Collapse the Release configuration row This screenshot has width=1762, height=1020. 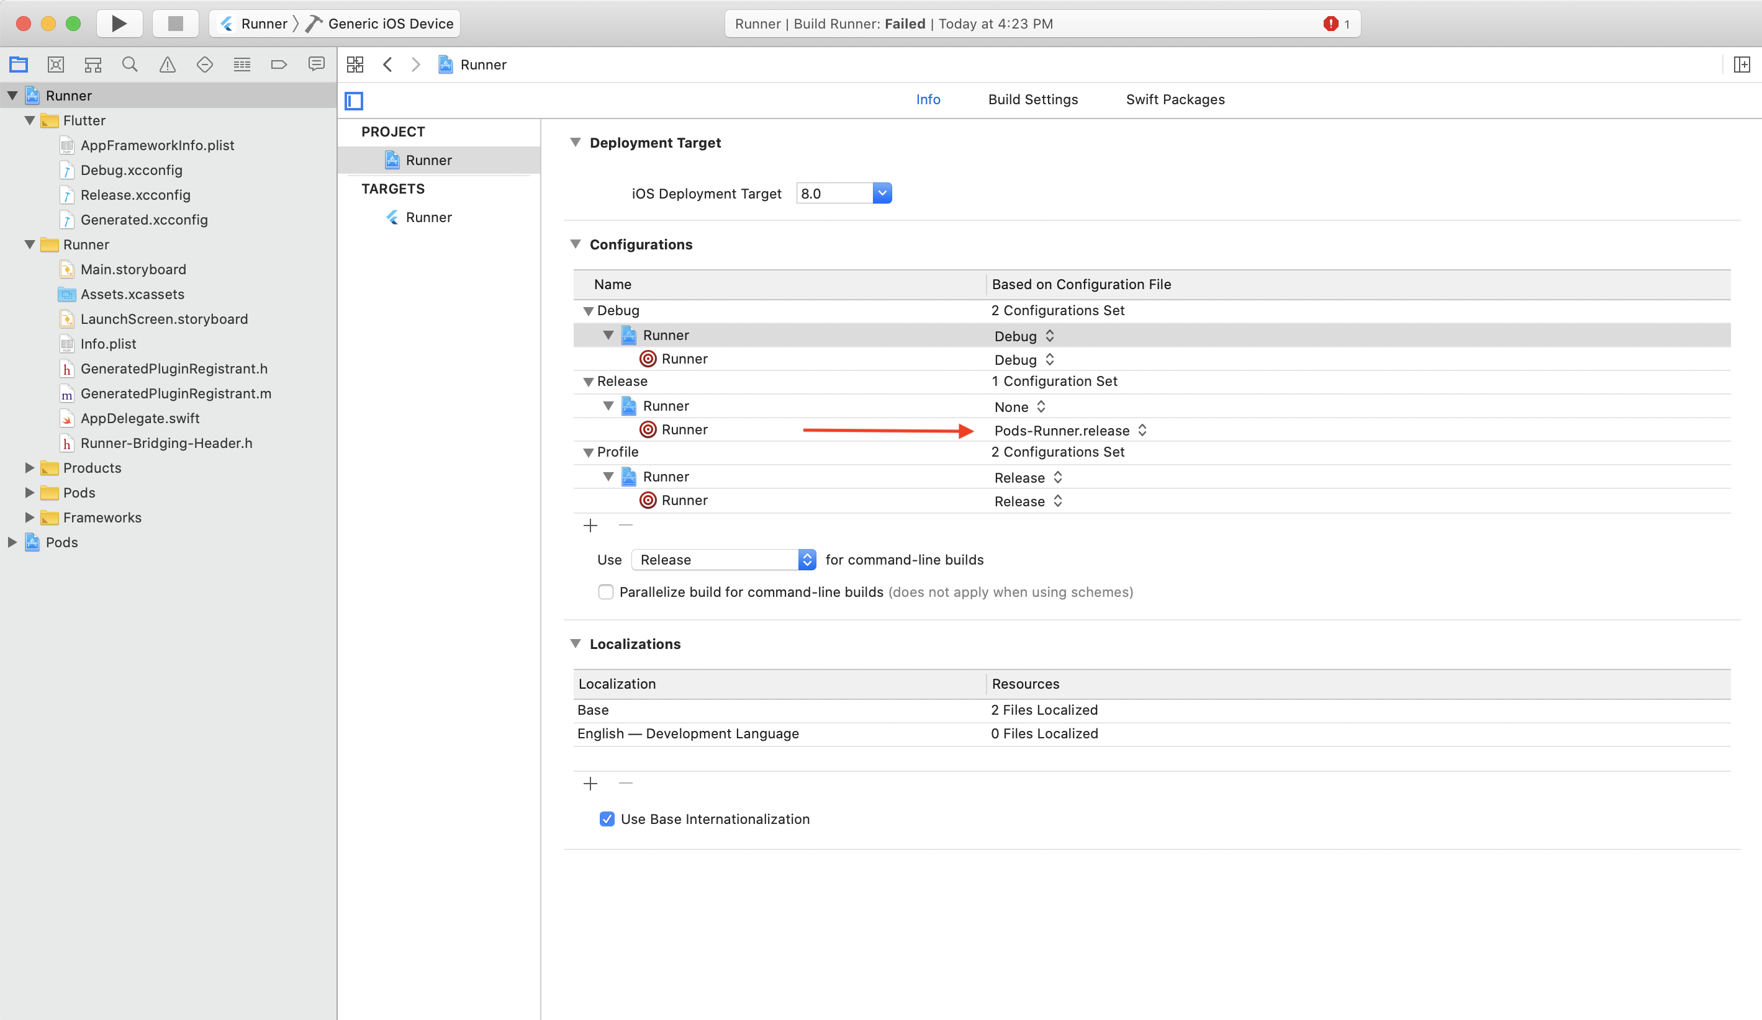[x=588, y=382]
